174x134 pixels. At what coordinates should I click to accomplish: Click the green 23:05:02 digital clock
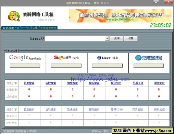tap(161, 25)
